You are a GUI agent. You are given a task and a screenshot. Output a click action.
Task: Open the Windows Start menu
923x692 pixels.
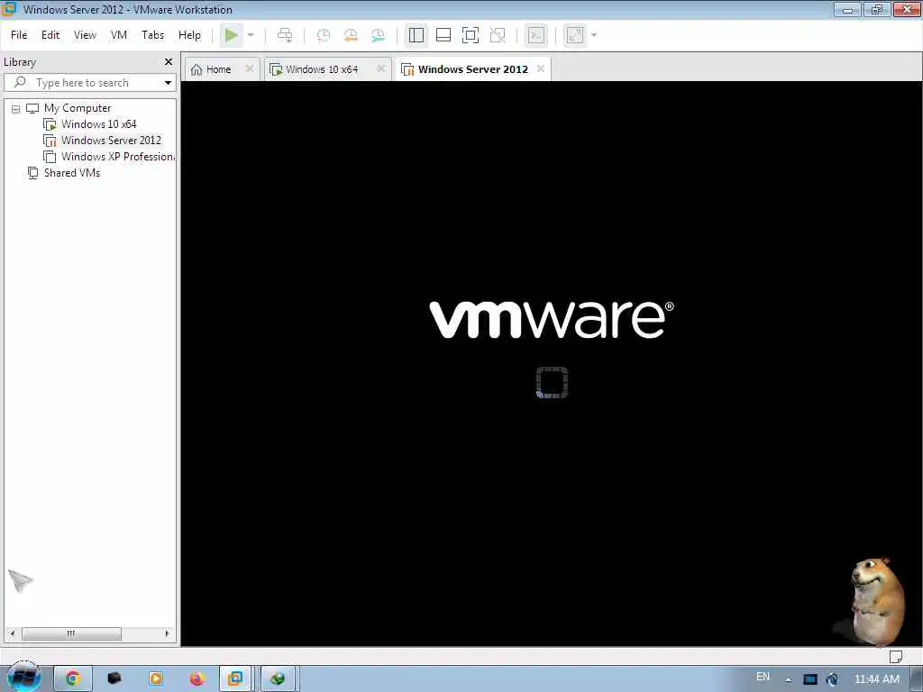coord(23,678)
